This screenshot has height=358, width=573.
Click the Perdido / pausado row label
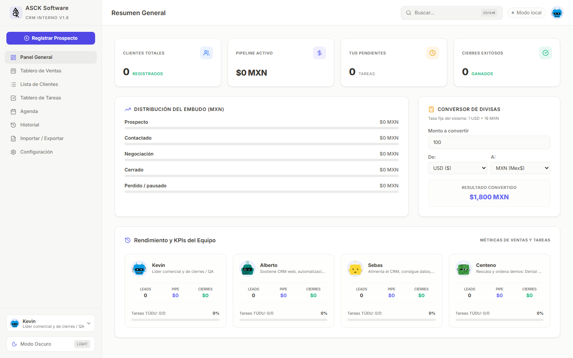[146, 186]
